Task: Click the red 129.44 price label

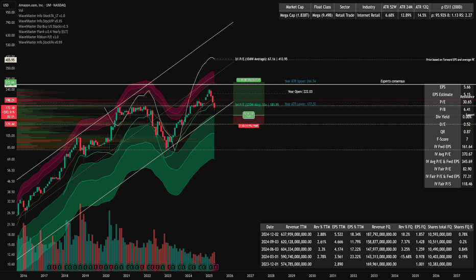Action: tap(10, 124)
